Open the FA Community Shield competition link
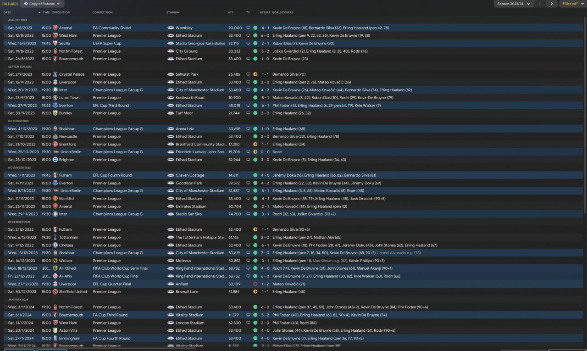The height and width of the screenshot is (351, 587). tap(112, 28)
